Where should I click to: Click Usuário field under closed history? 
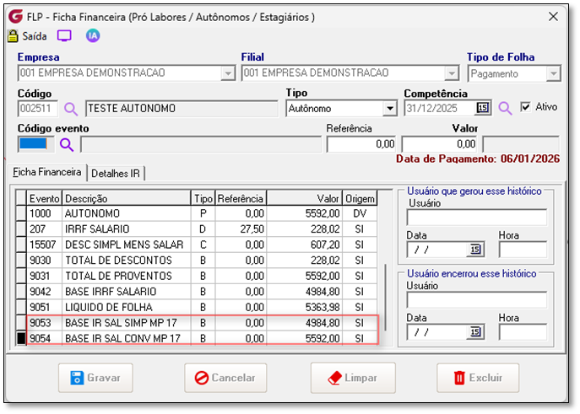click(x=476, y=300)
